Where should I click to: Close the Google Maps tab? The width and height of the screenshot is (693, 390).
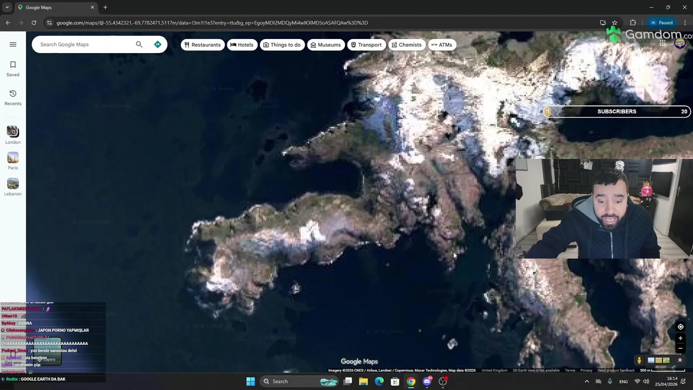(92, 8)
